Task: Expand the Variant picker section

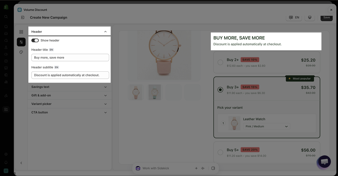Action: 69,104
